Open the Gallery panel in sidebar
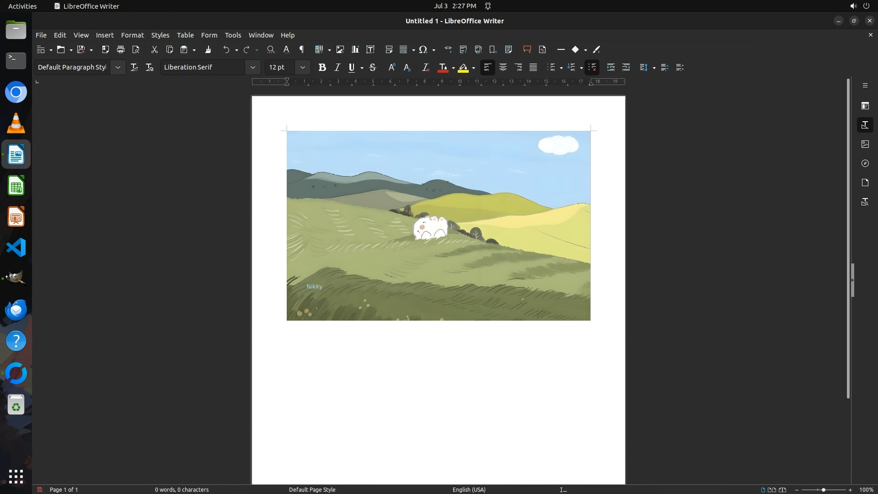The height and width of the screenshot is (494, 878). click(x=865, y=144)
